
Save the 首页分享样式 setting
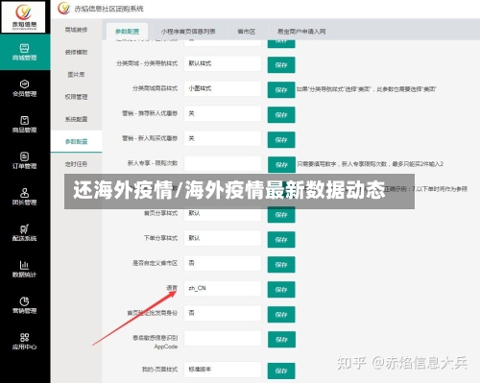(x=281, y=215)
